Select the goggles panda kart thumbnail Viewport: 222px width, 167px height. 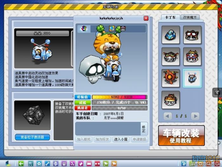(192, 35)
